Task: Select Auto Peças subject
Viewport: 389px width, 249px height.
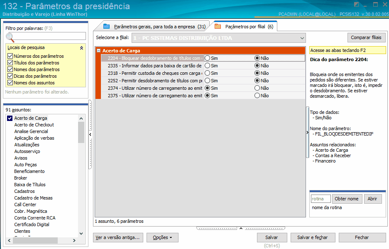Action: point(25,165)
